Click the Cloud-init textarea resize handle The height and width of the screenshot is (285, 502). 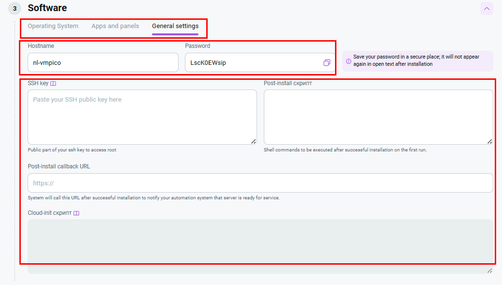[489, 270]
